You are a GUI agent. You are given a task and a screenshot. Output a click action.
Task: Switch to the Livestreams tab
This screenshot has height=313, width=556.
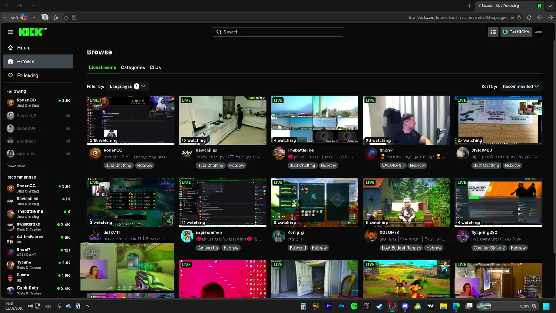(103, 67)
